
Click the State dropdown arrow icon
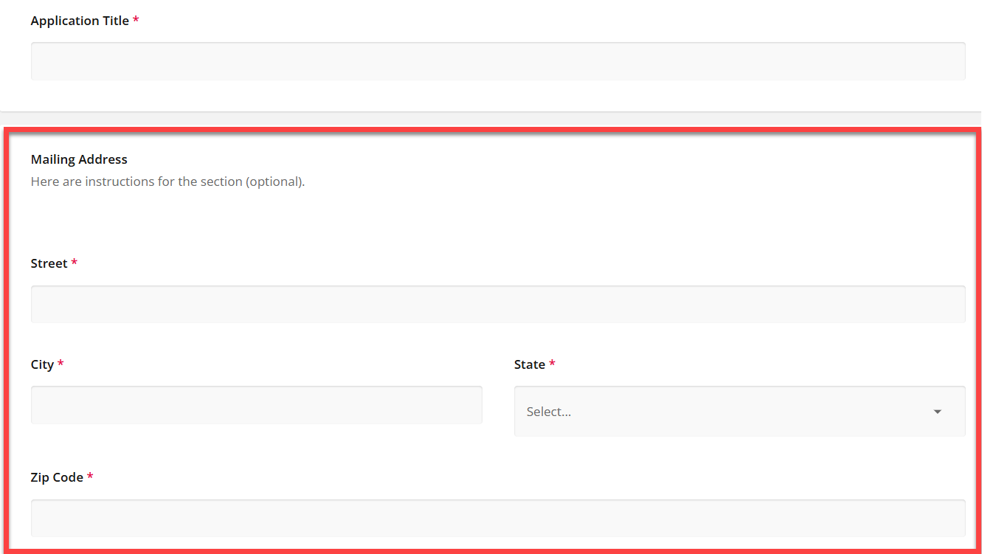click(x=938, y=412)
